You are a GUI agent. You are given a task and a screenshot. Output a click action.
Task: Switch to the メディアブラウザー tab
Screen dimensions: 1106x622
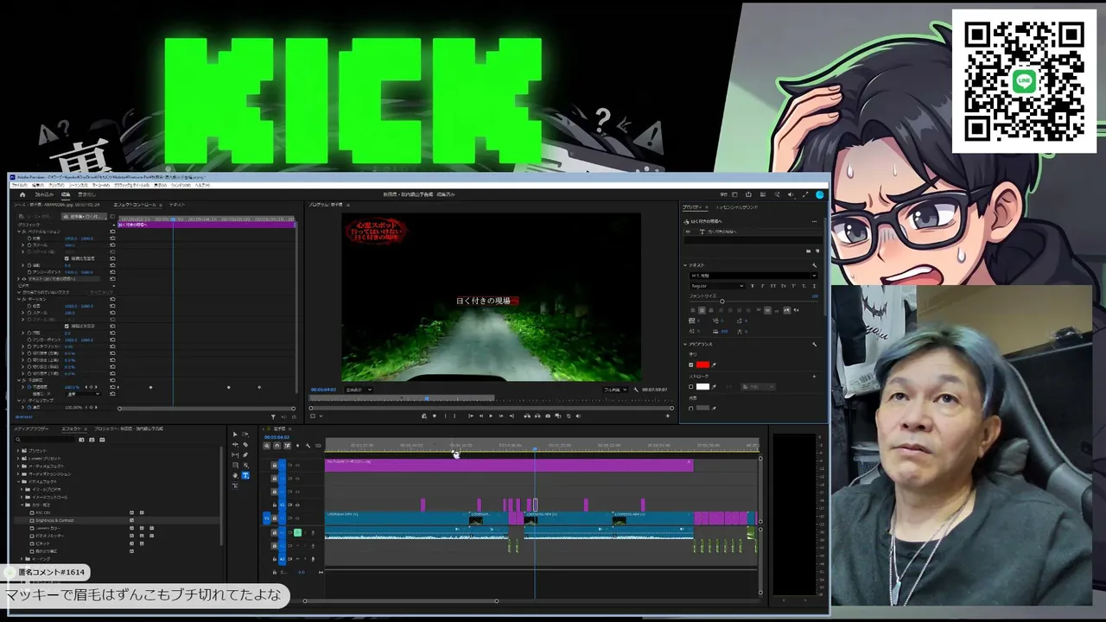31,428
